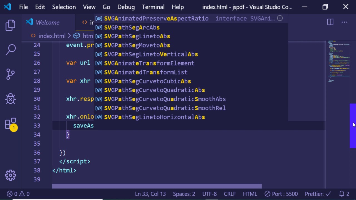Open the editor More Actions ellipsis

[x=344, y=22]
